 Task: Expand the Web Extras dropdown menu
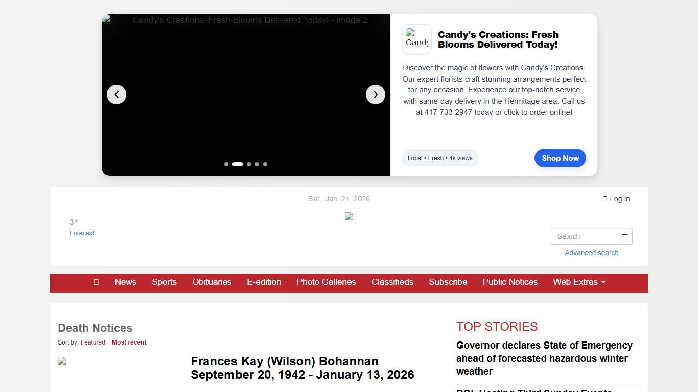coord(579,282)
